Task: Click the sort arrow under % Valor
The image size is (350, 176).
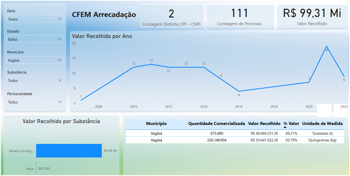Action: 285,127
